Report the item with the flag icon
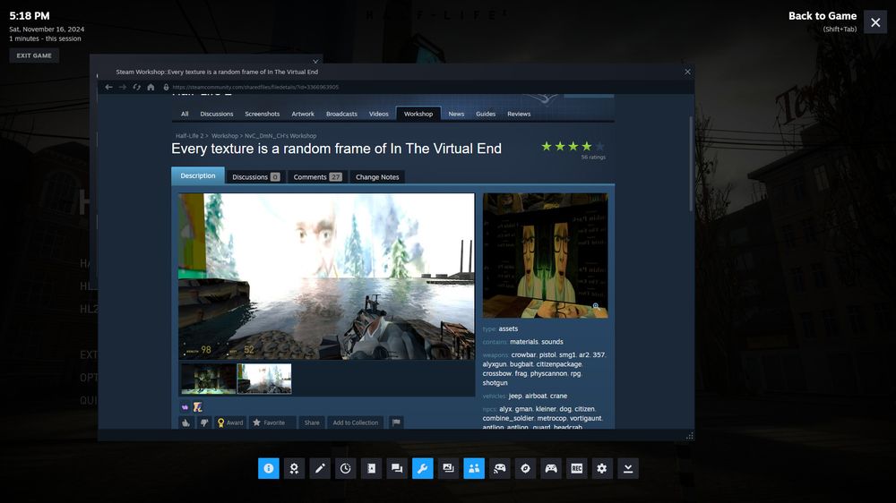This screenshot has width=896, height=503. (x=396, y=422)
